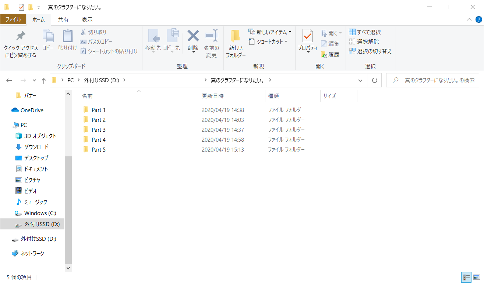Viewport: 484px width, 283px height.
Task: Switch to details view layout
Action: point(467,277)
